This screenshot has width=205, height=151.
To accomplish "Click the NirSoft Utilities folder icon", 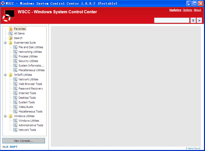I will [x=11, y=75].
